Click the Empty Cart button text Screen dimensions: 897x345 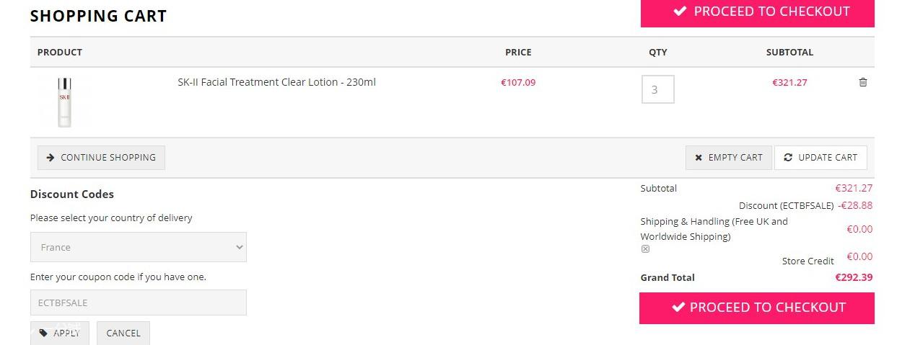[x=735, y=158]
